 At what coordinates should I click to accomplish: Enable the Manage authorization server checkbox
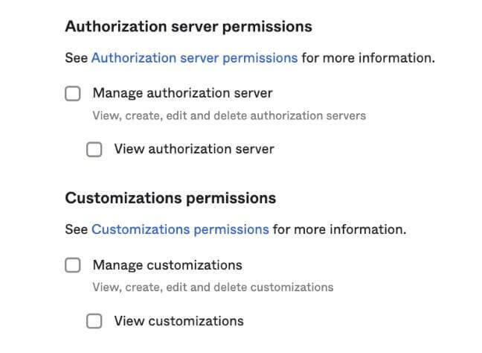(72, 94)
